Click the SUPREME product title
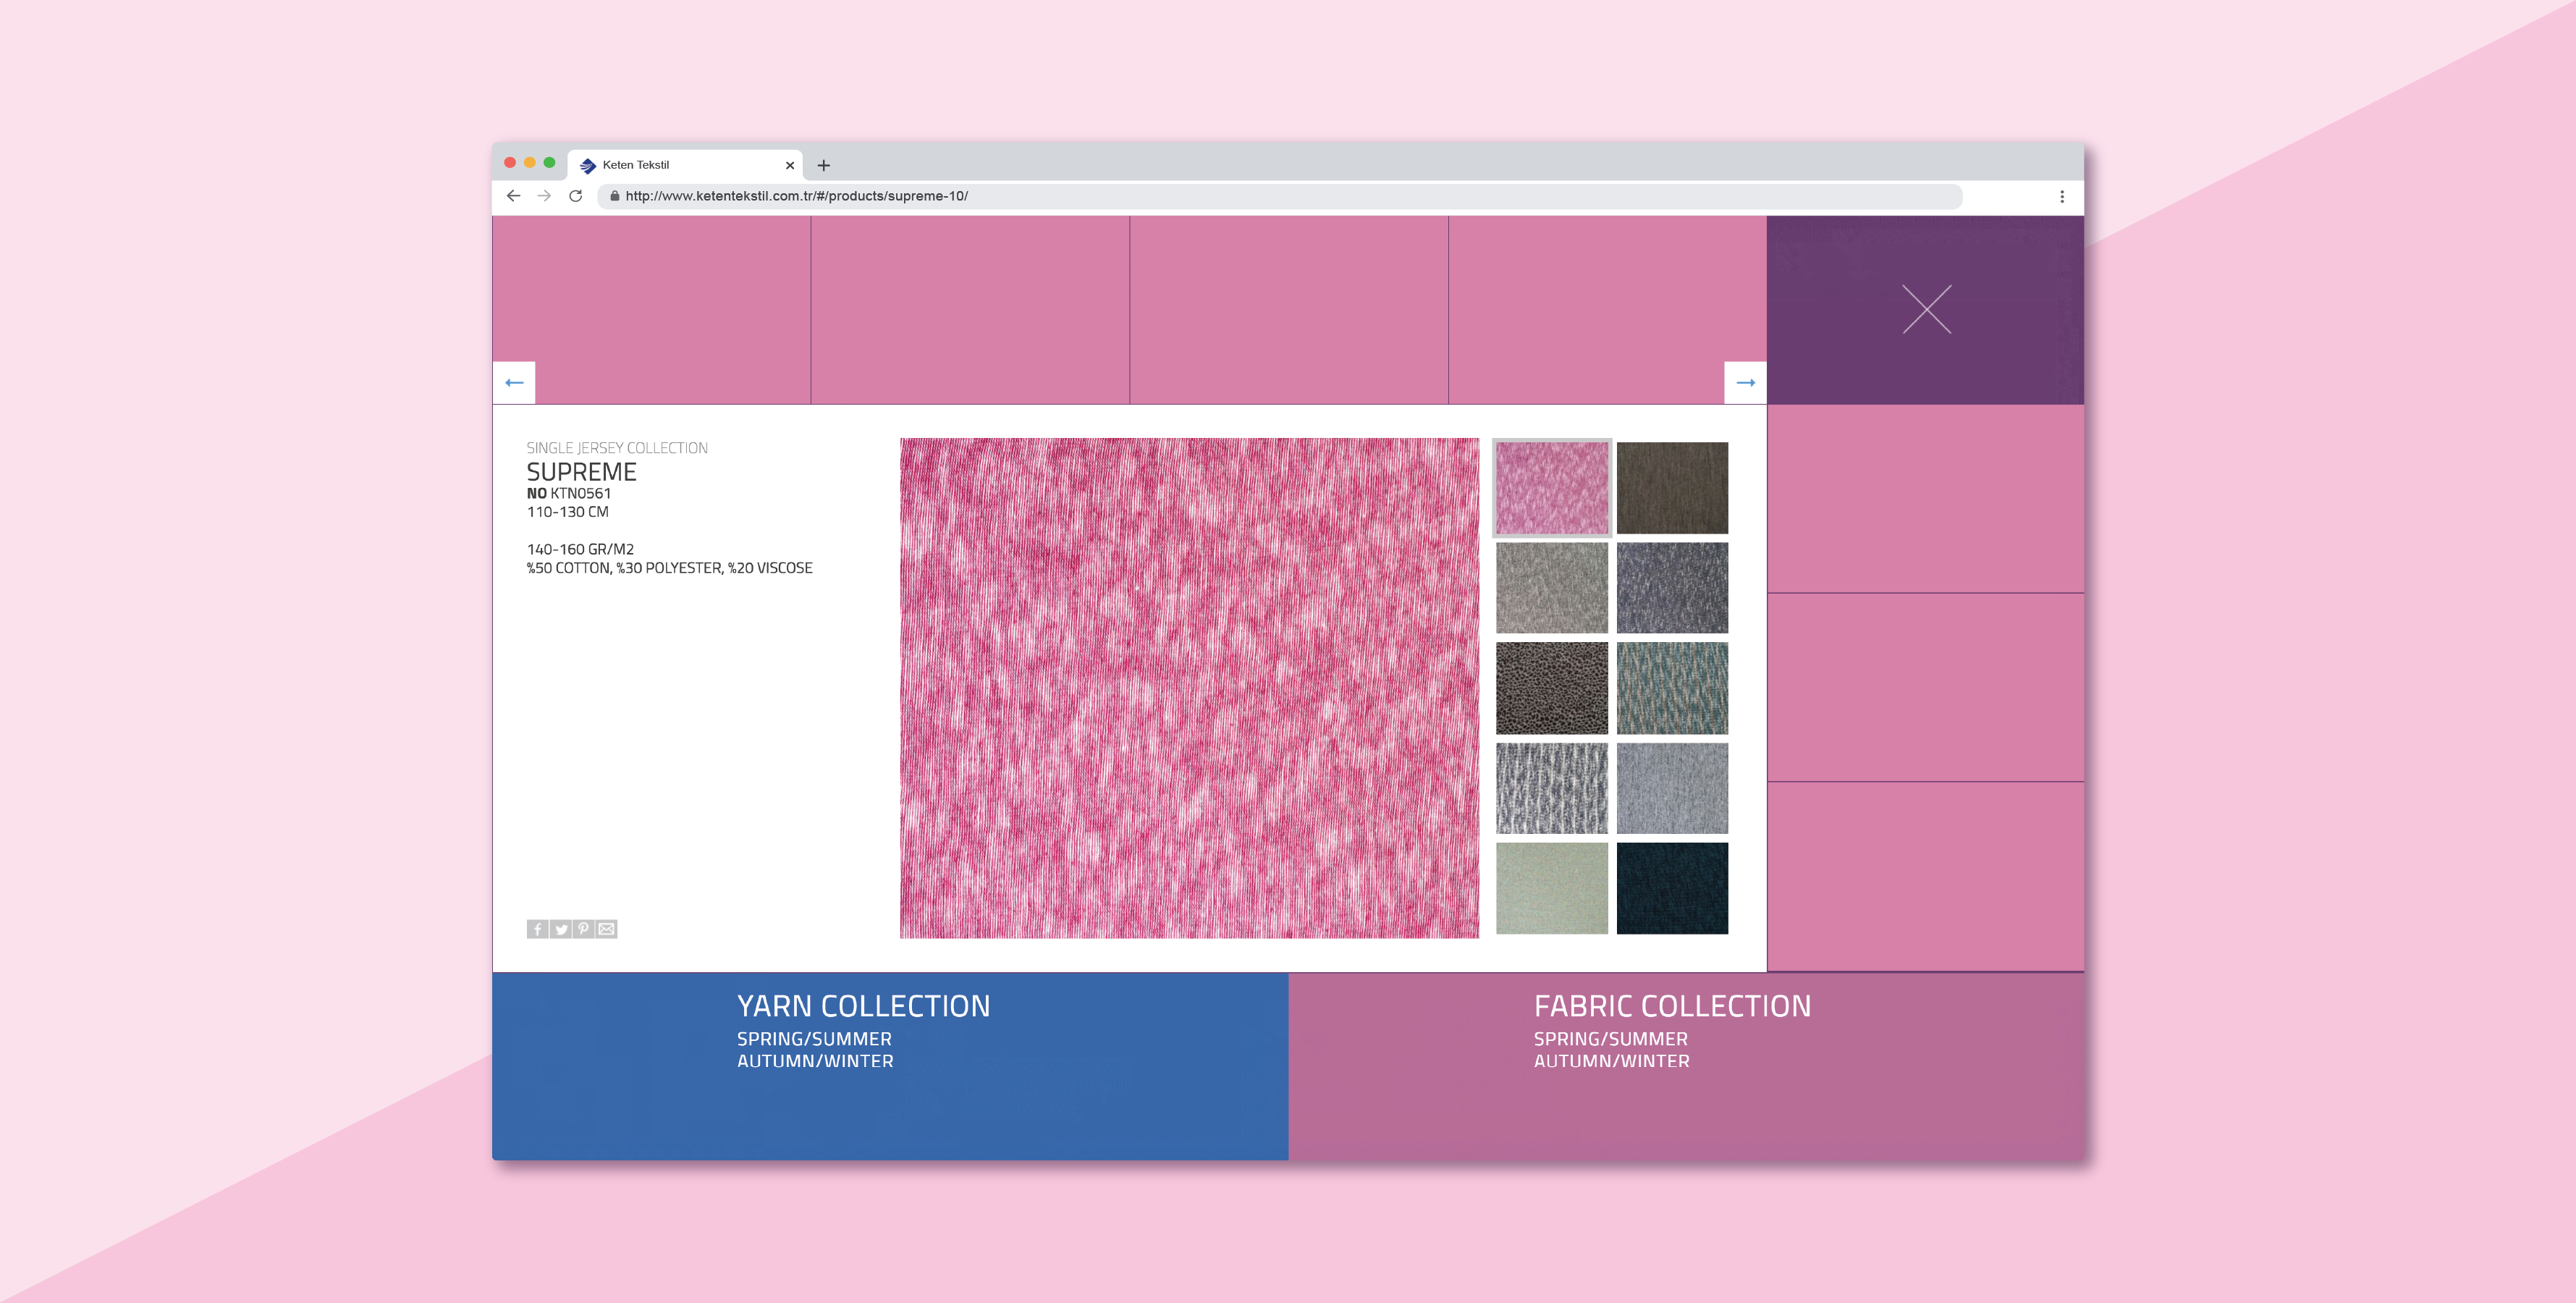 pyautogui.click(x=581, y=472)
